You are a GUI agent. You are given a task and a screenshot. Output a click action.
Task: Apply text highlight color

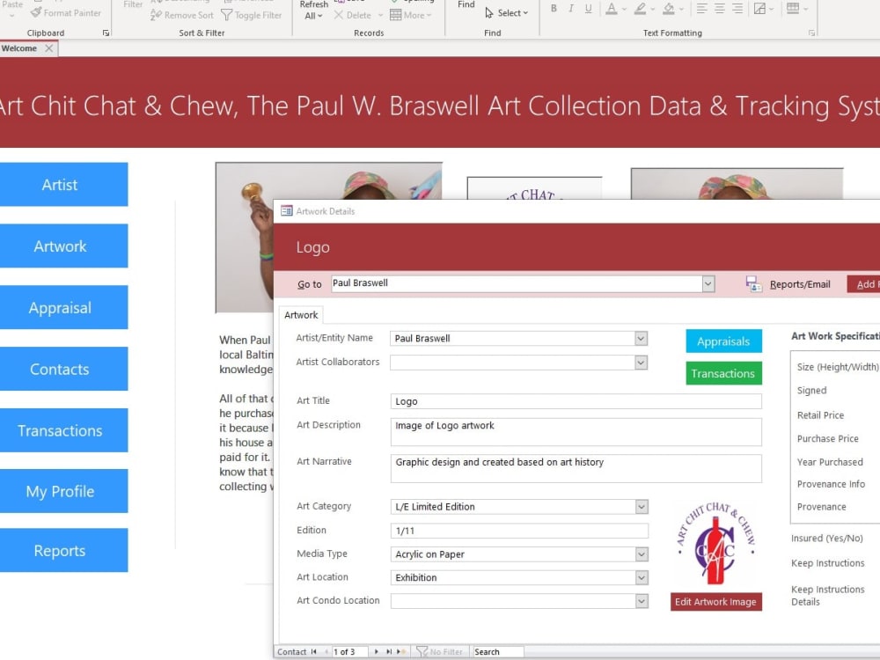click(640, 9)
